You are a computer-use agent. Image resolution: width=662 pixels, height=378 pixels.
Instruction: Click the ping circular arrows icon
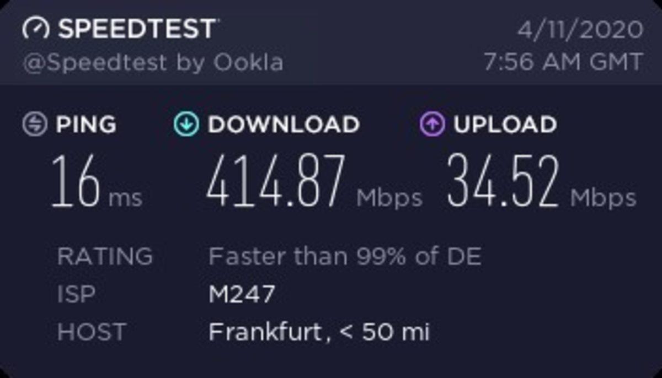(34, 125)
